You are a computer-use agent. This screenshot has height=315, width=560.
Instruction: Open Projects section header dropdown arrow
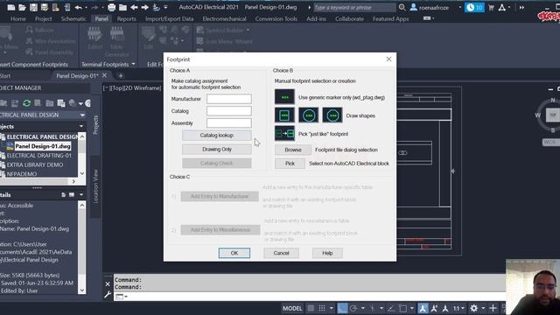click(x=81, y=126)
